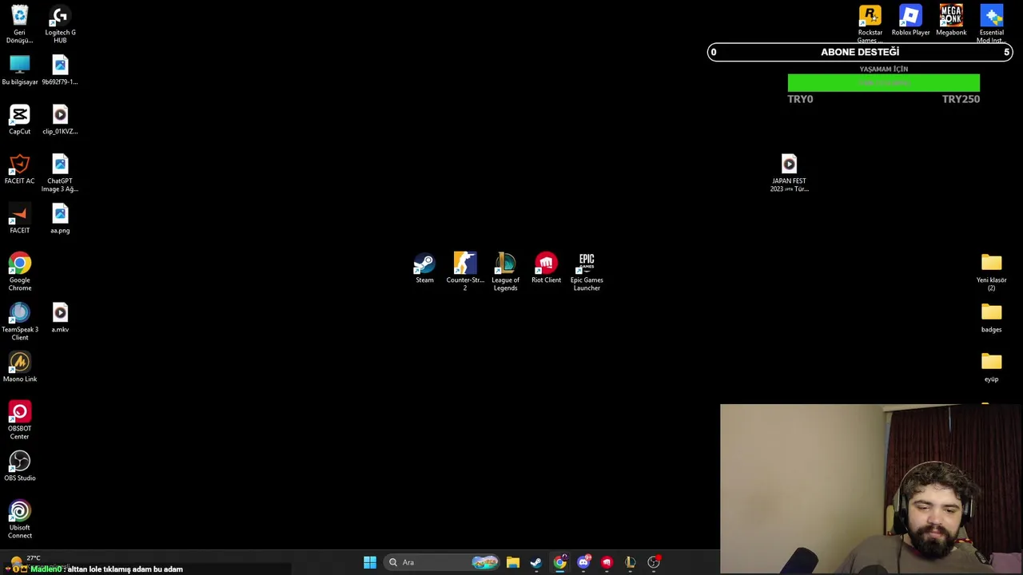Switch to Chrome in the taskbar
This screenshot has height=575, width=1023.
tap(559, 562)
